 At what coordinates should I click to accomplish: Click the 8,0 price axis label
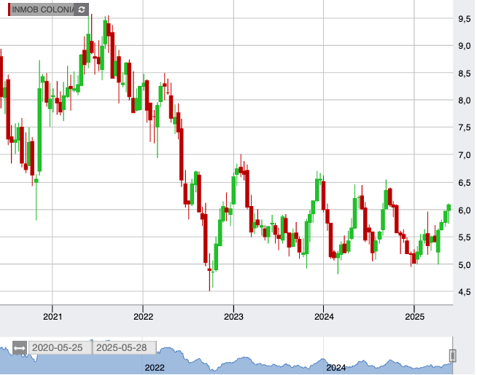click(464, 100)
